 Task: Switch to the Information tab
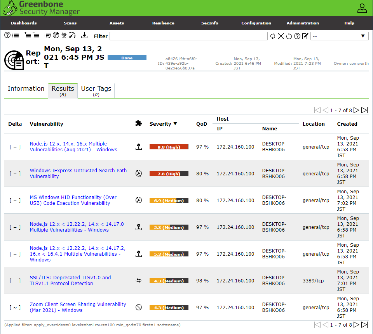click(x=26, y=89)
